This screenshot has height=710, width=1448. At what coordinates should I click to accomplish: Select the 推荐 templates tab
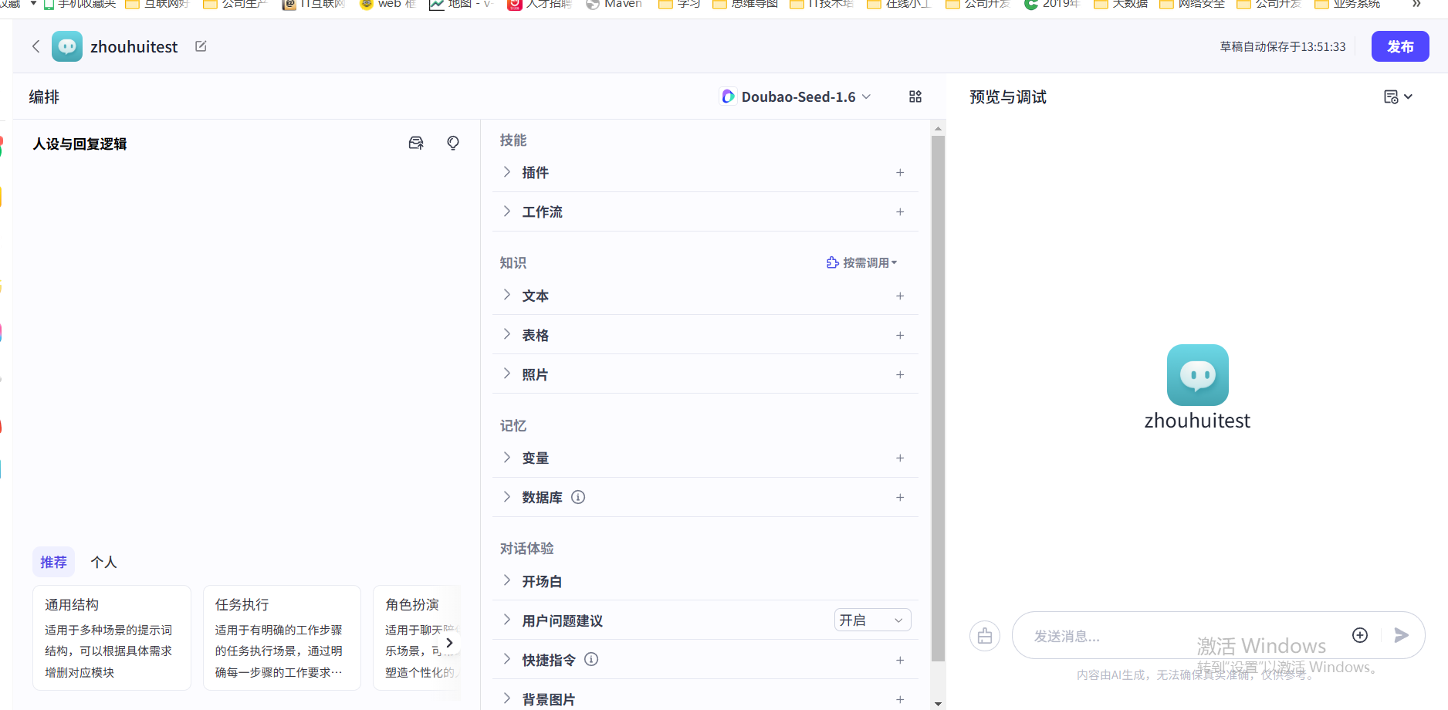(53, 562)
